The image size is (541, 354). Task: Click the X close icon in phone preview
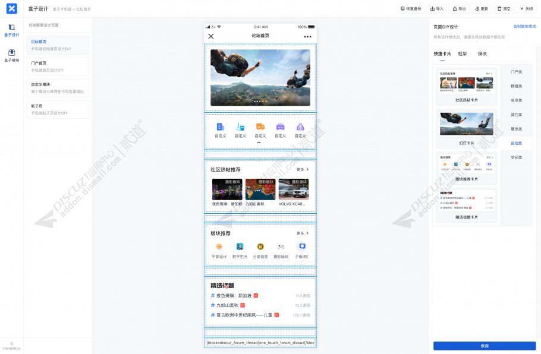pyautogui.click(x=211, y=36)
